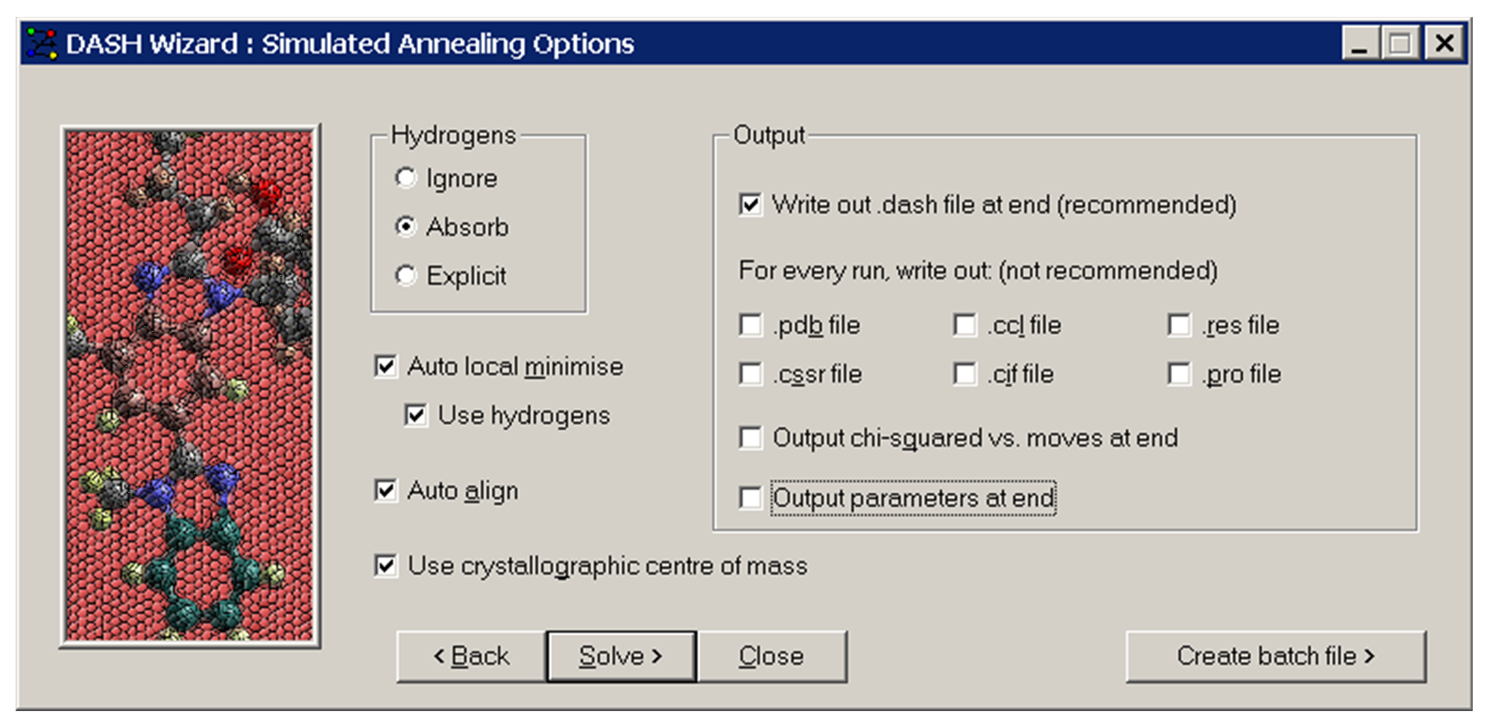Click the Solve button
Viewport: 1489px width, 726px height.
(621, 656)
